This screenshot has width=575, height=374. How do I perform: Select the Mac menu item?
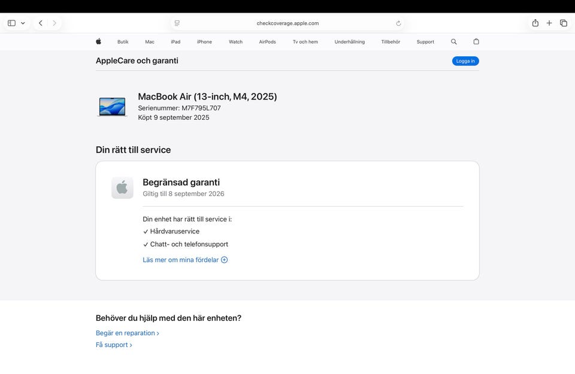coord(150,42)
